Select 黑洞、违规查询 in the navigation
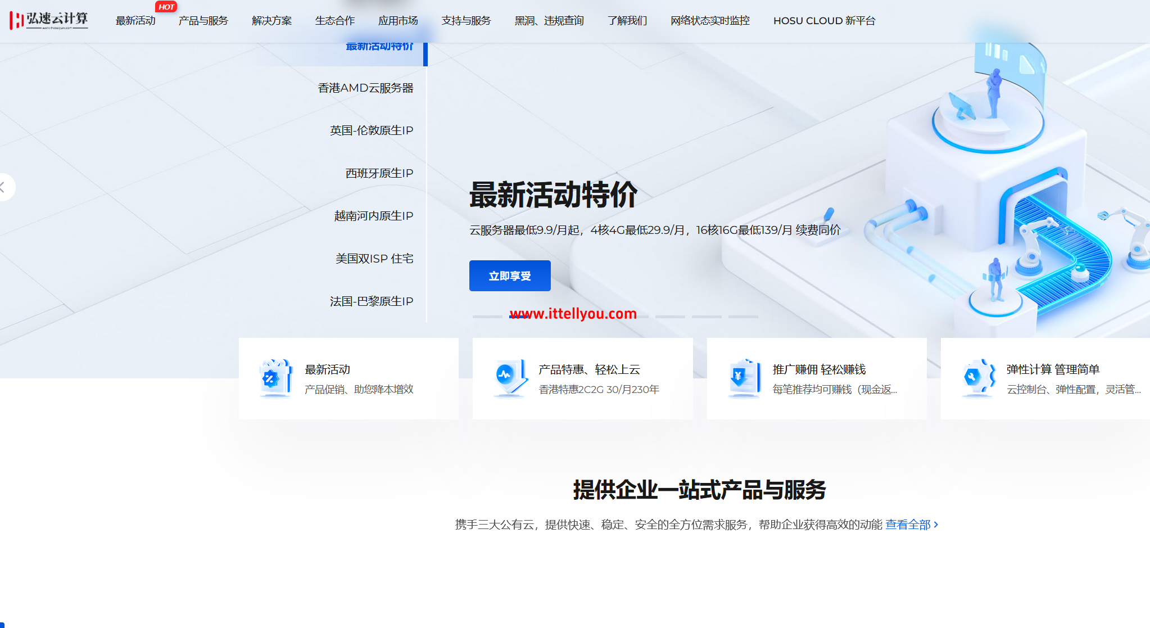The height and width of the screenshot is (628, 1150). click(x=548, y=21)
